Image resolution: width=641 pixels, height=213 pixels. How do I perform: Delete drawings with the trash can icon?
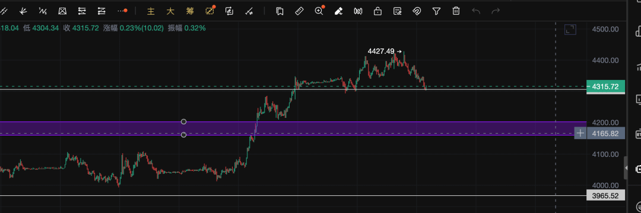point(456,11)
